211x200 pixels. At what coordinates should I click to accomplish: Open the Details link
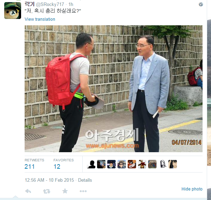coord(85,180)
